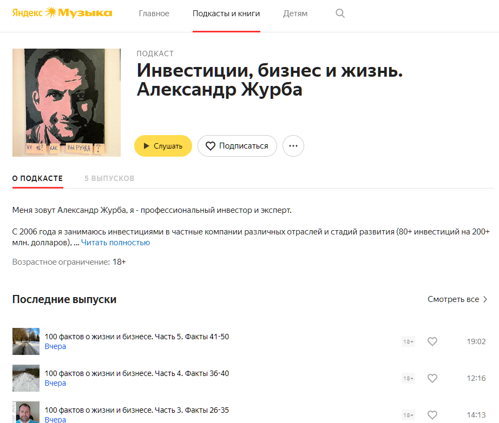Expand description via Читать полностью
Screen dimensions: 499x423
(115, 243)
